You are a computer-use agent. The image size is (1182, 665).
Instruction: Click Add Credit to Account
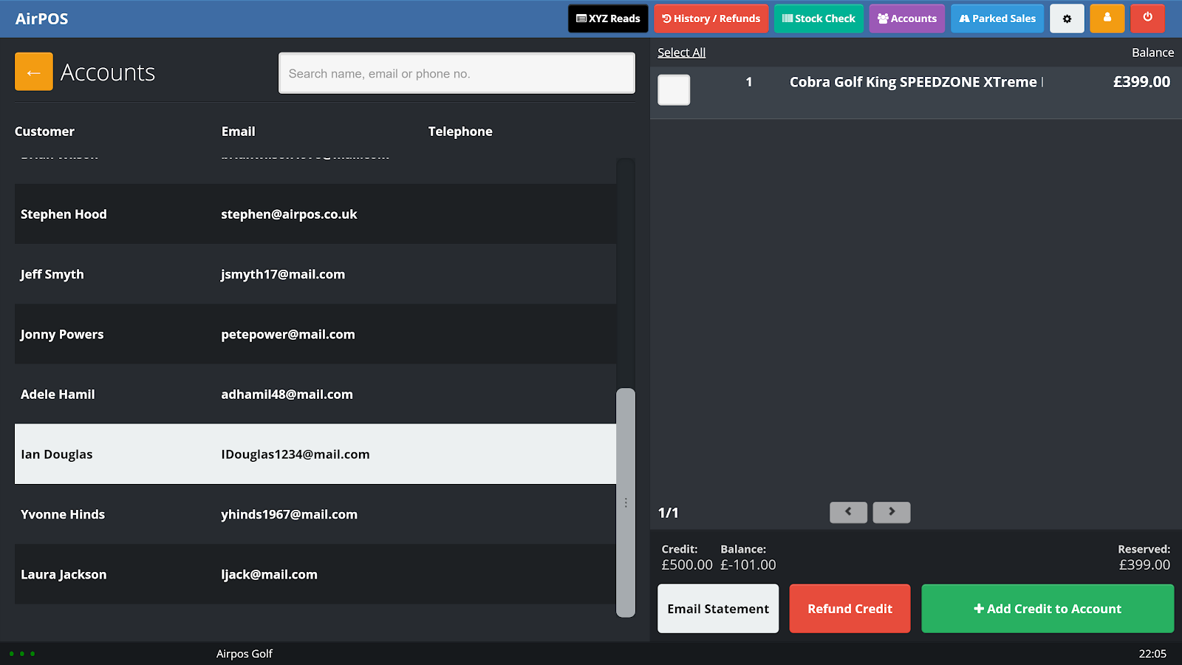click(x=1048, y=609)
